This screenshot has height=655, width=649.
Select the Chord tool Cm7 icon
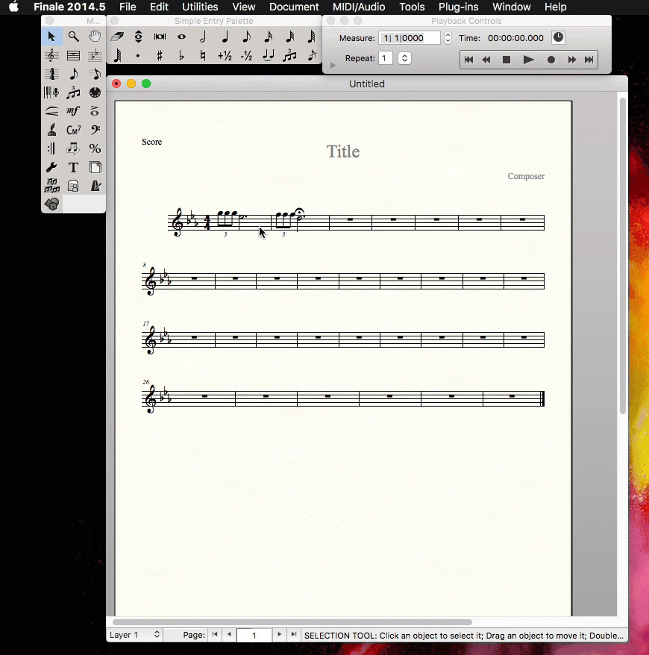pos(73,130)
